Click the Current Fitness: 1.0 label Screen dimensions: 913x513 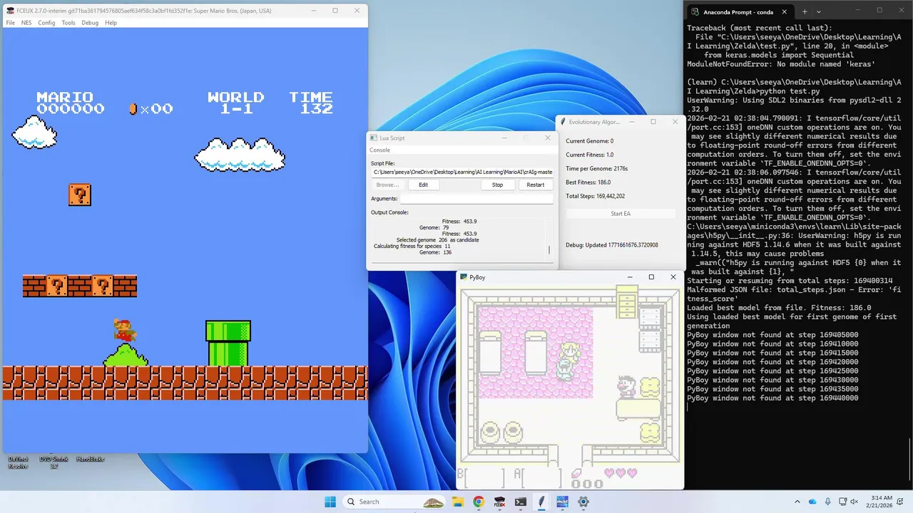click(589, 155)
